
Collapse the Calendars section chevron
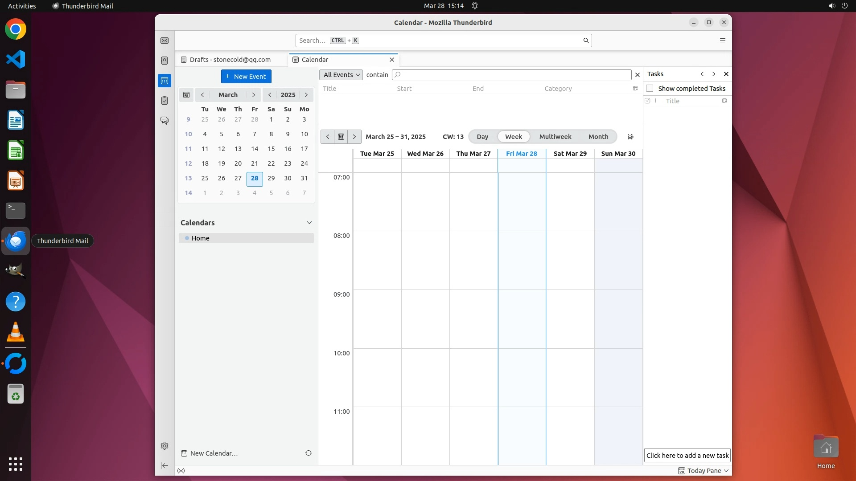click(x=309, y=223)
